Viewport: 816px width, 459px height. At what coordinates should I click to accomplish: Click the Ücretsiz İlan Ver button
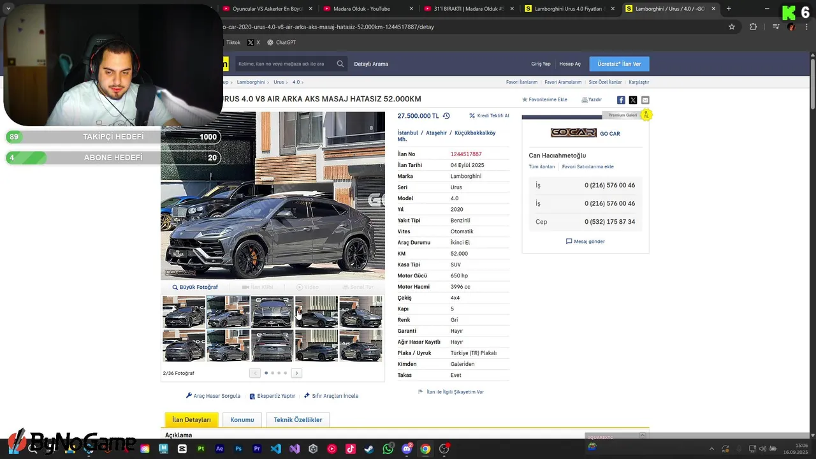[x=619, y=64]
